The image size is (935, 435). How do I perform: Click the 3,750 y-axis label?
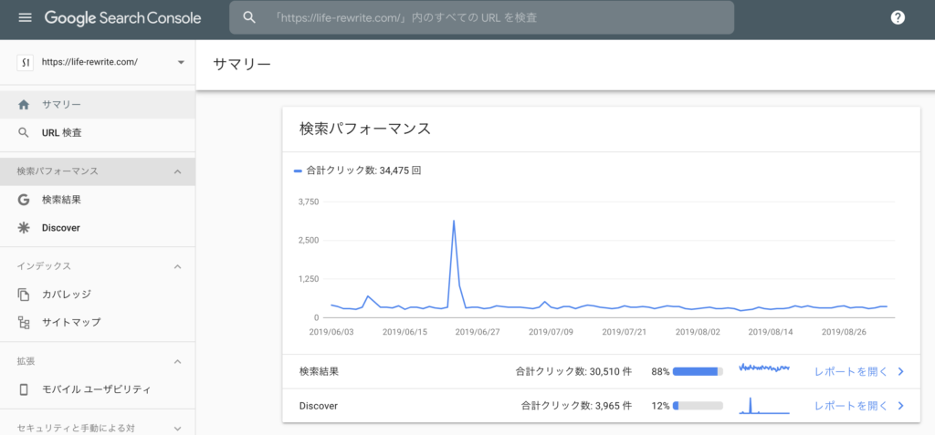click(x=309, y=202)
